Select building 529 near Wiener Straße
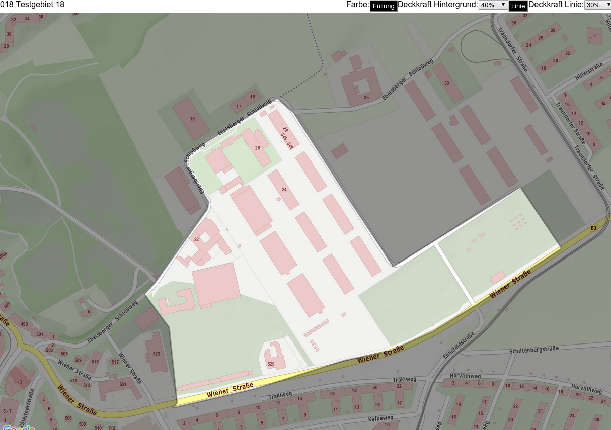 (271, 364)
